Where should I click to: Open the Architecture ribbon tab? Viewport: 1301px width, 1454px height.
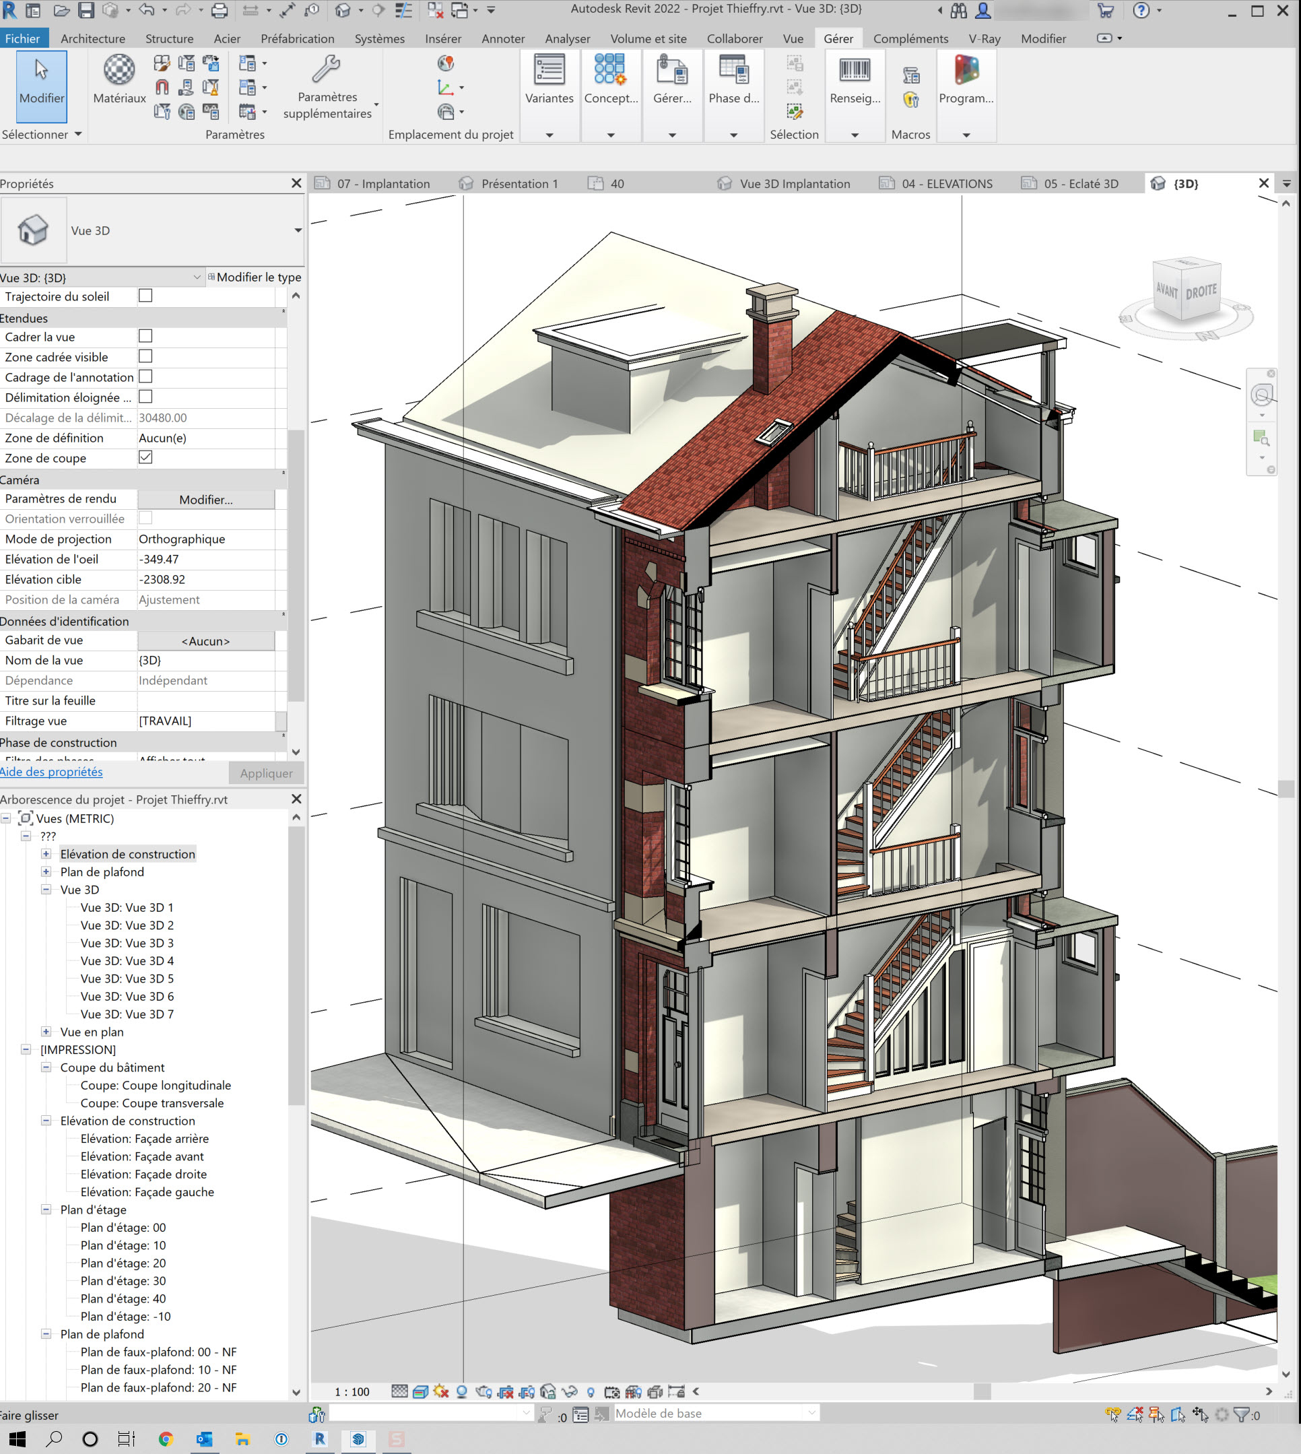click(92, 38)
